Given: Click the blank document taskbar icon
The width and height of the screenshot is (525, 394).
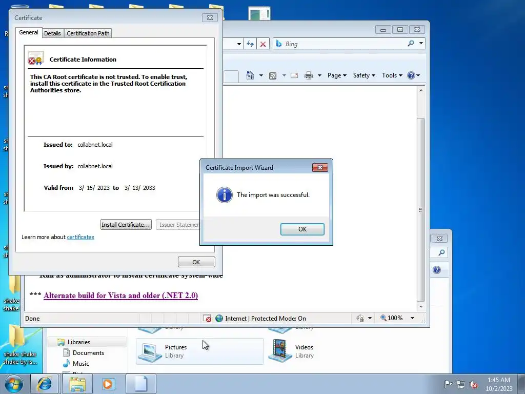Looking at the screenshot, I should (x=140, y=384).
